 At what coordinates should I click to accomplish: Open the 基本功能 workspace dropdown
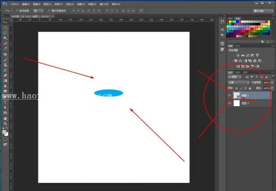pos(263,11)
